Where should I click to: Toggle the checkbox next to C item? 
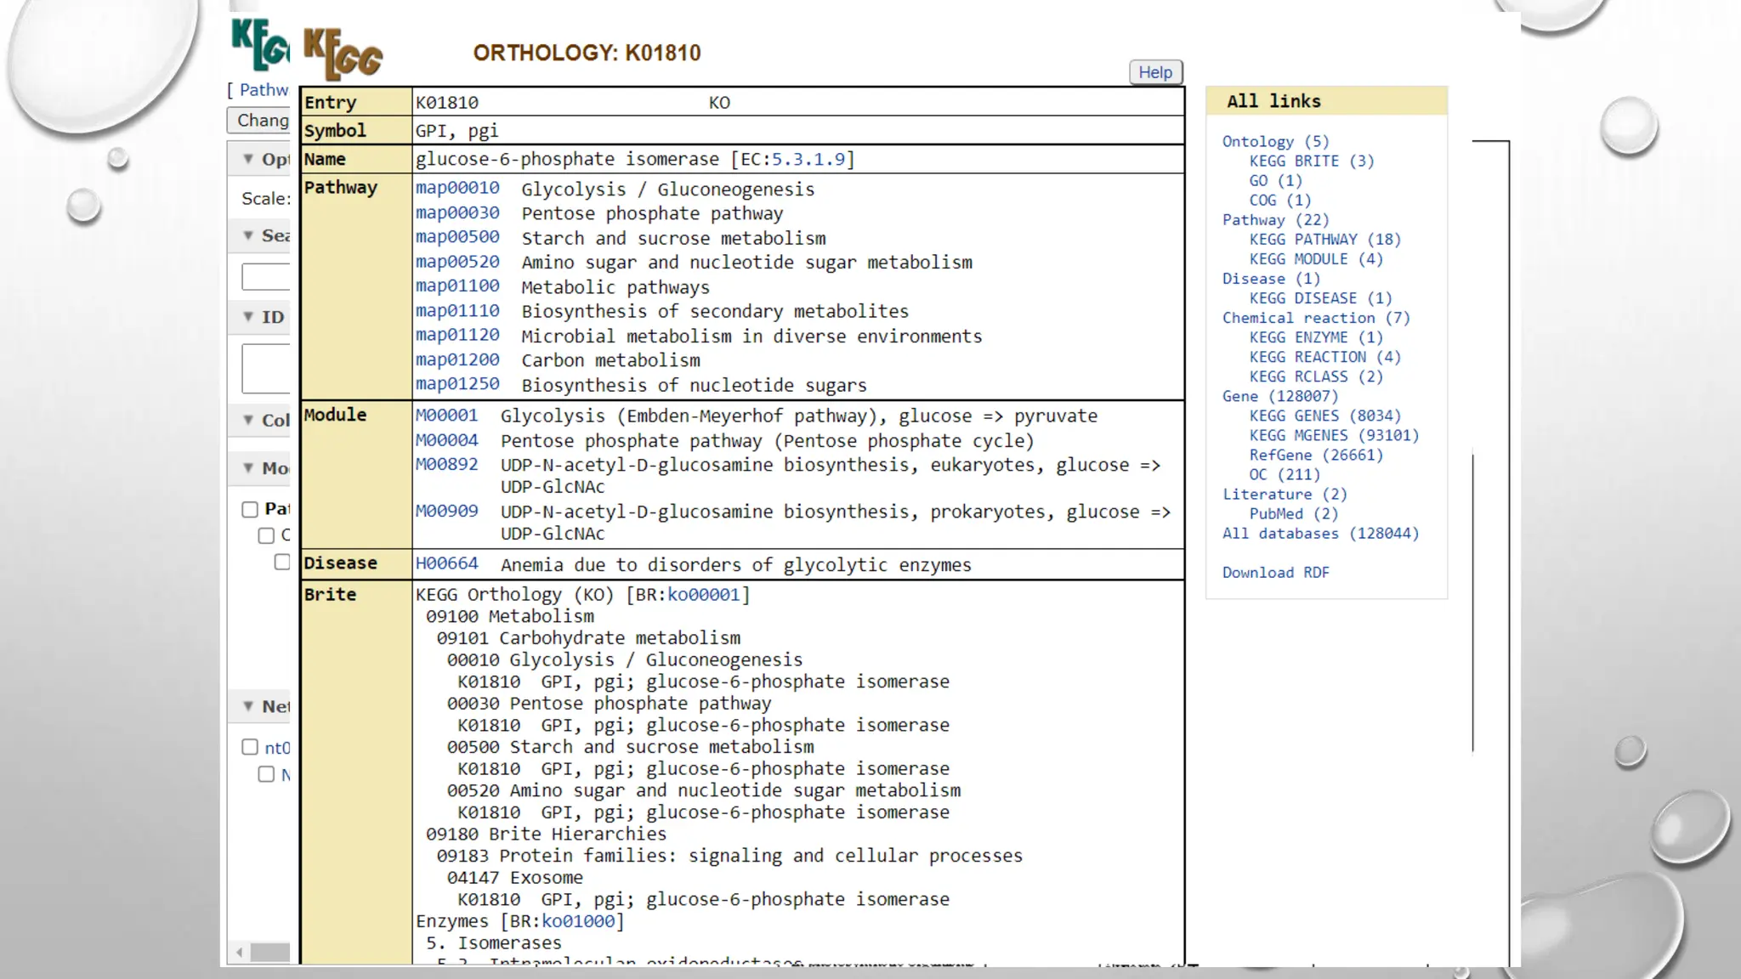(x=266, y=535)
